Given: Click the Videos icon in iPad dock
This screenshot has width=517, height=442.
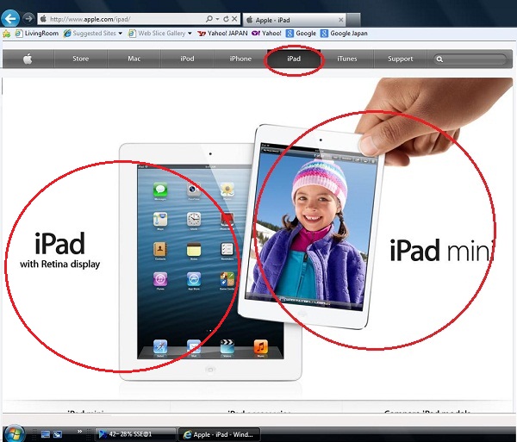Looking at the screenshot, I should pyautogui.click(x=227, y=347).
